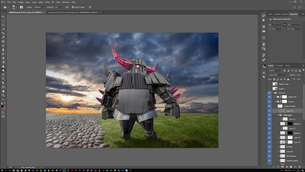The height and width of the screenshot is (172, 305).
Task: Click the delete layer trash icon
Action: click(300, 167)
